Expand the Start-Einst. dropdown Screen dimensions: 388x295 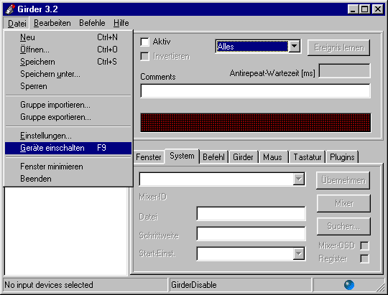tap(299, 253)
